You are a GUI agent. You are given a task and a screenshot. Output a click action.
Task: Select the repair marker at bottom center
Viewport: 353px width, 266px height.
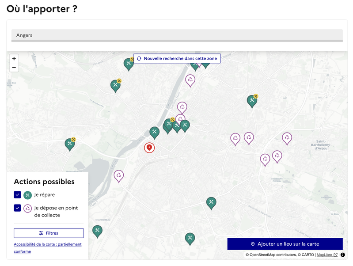point(190,238)
